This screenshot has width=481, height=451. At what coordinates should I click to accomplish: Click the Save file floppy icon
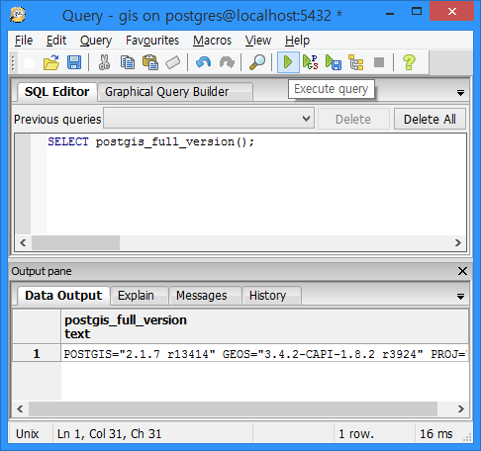(x=74, y=62)
